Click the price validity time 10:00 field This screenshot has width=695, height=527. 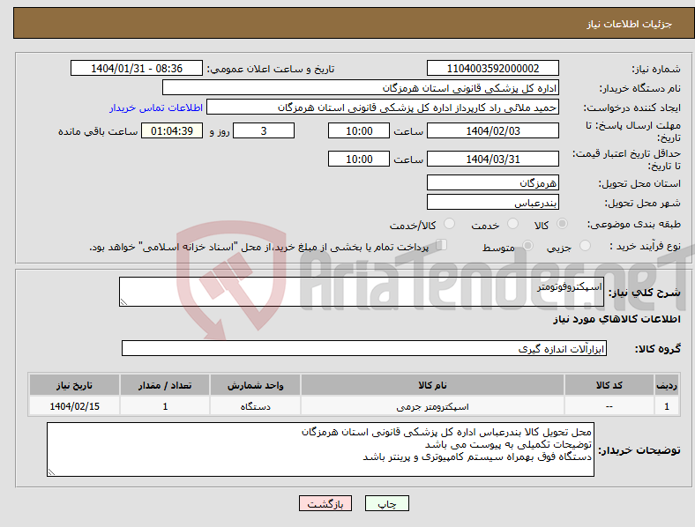point(359,159)
